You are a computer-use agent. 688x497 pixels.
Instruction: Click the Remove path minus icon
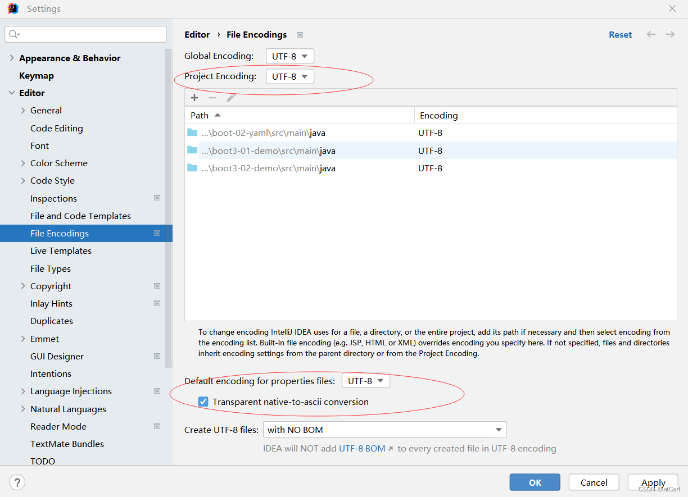[212, 98]
